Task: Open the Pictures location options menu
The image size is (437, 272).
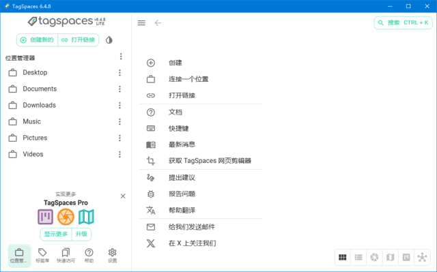Action: coord(119,138)
